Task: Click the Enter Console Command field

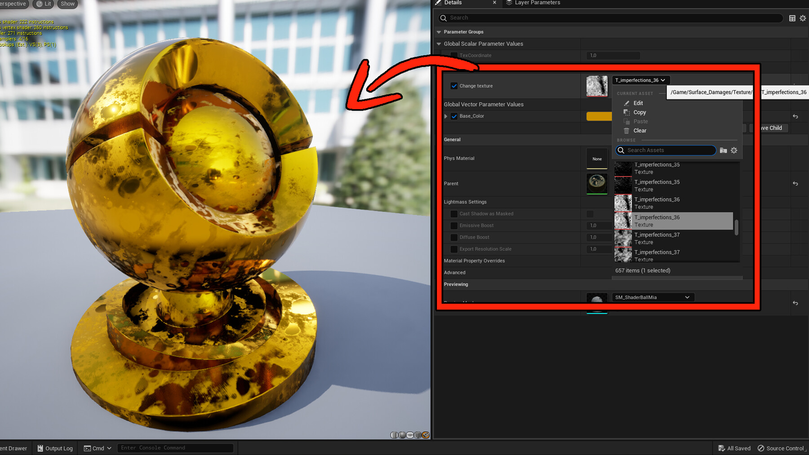Action: point(175,448)
